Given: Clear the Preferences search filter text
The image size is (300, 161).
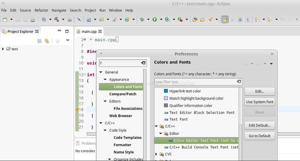Looking at the screenshot, I should coord(143,63).
